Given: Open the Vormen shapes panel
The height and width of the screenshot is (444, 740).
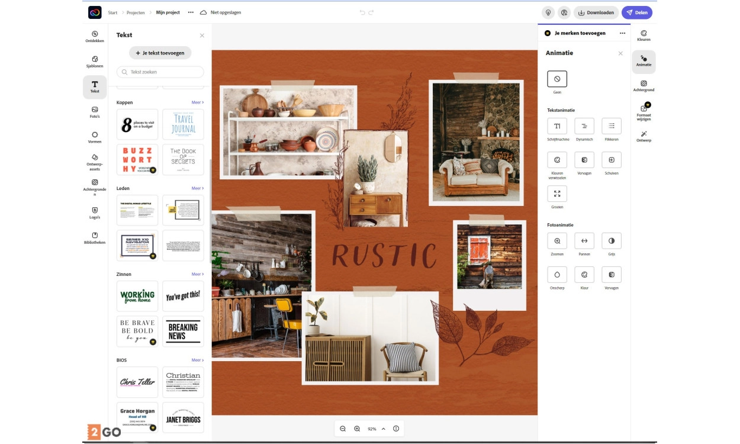Looking at the screenshot, I should 95,137.
